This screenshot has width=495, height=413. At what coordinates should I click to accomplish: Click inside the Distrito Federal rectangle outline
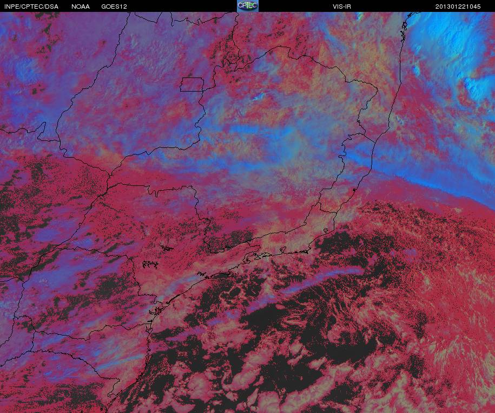[192, 85]
